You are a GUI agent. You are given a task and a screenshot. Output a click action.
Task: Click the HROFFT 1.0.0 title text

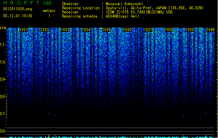(27, 3)
